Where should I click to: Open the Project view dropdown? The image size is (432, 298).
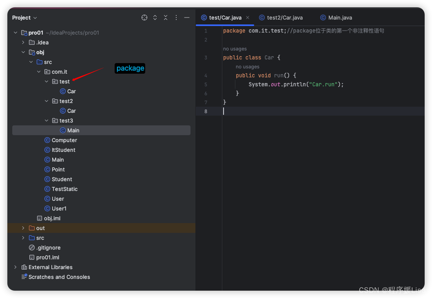[24, 18]
